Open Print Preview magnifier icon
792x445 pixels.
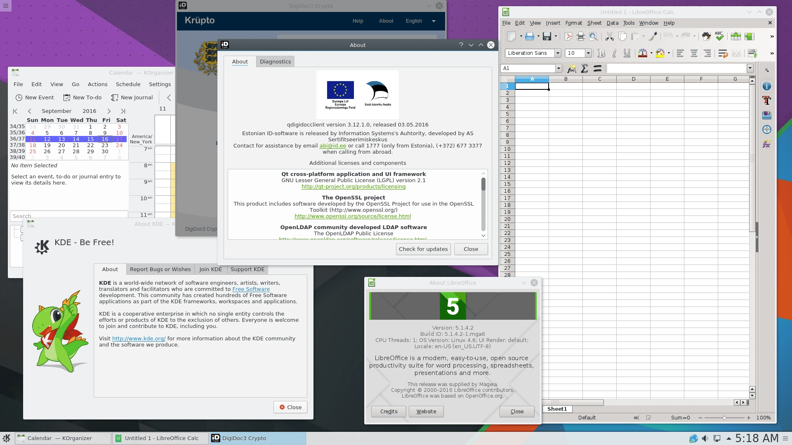point(593,36)
